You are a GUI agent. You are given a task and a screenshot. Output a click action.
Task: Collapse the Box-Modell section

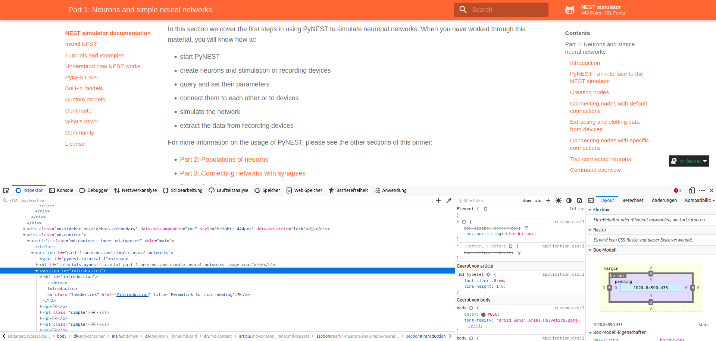tap(590, 250)
